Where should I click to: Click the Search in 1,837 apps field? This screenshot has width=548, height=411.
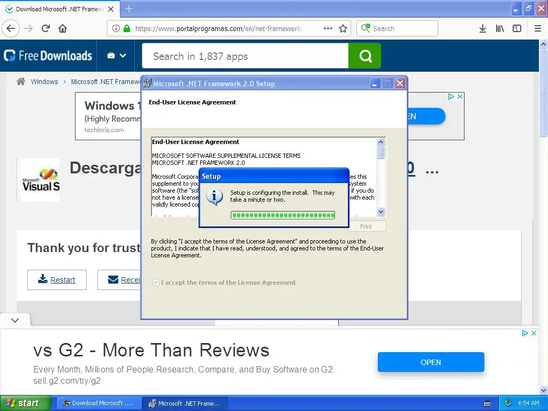[x=245, y=56]
